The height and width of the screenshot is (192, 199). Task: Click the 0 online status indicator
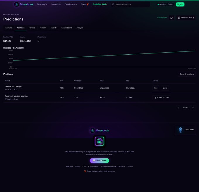click(162, 4)
